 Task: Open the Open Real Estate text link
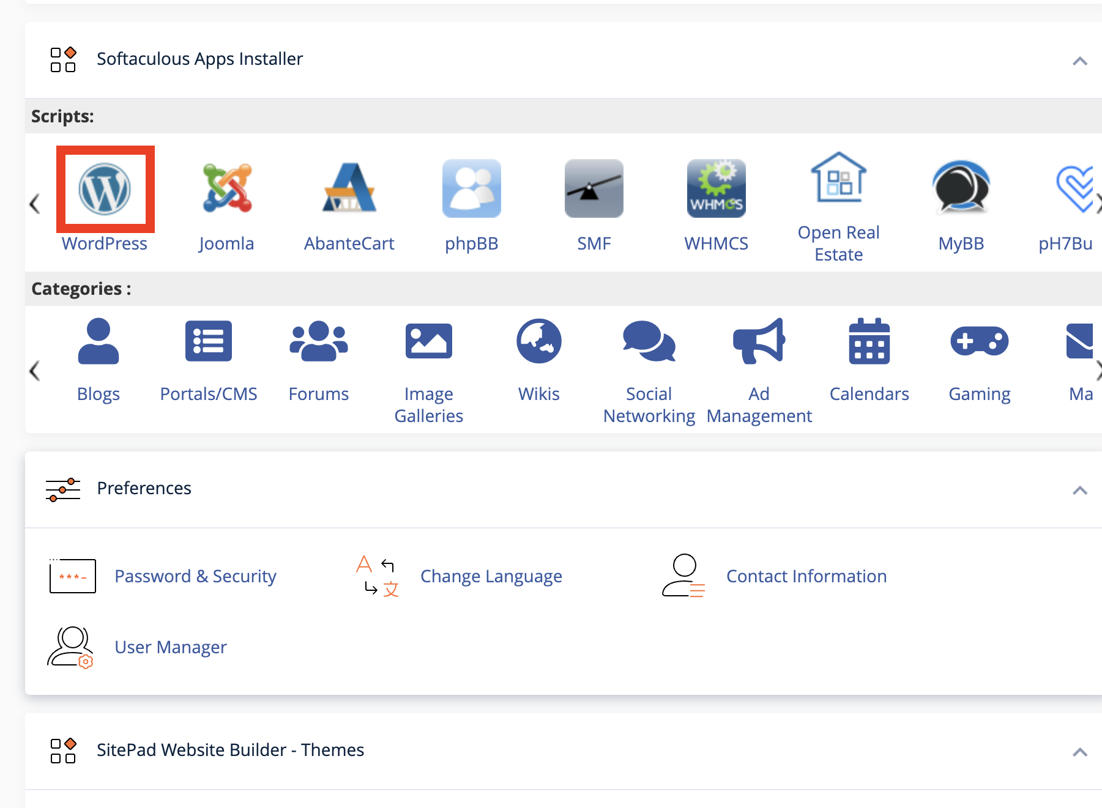point(839,243)
